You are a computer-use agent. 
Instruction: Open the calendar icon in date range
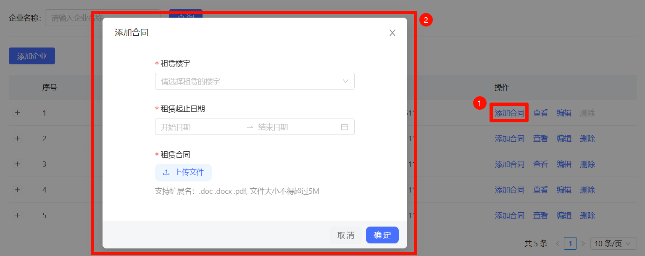(x=344, y=127)
